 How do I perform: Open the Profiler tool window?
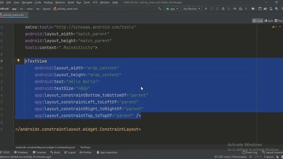tap(85, 152)
